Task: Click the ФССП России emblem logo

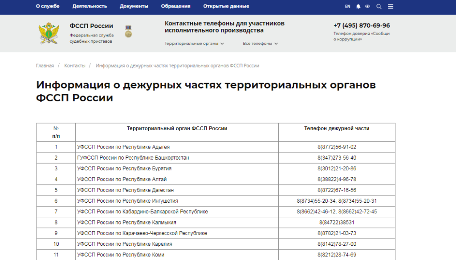Action: tap(48, 32)
